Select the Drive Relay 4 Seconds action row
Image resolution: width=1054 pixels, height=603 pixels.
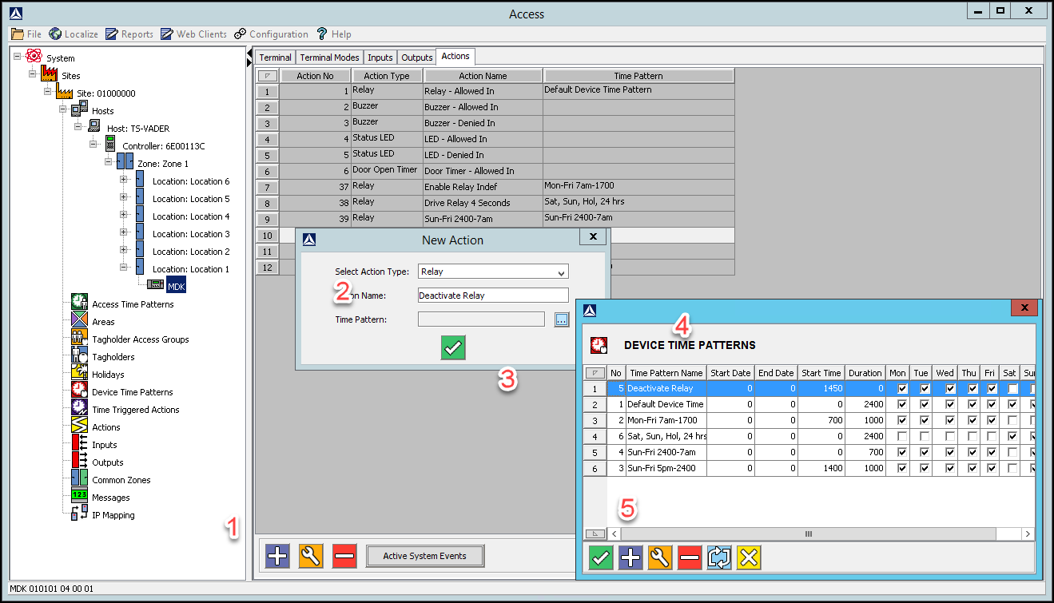pyautogui.click(x=495, y=203)
